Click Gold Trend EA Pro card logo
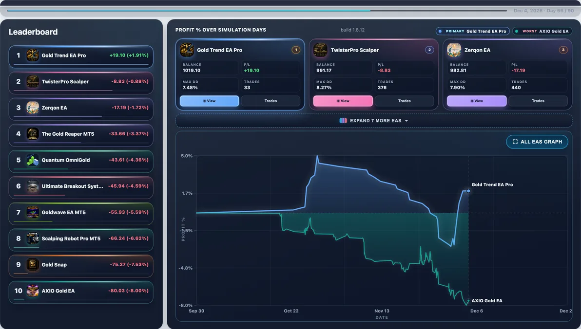This screenshot has width=581, height=329. pos(187,50)
